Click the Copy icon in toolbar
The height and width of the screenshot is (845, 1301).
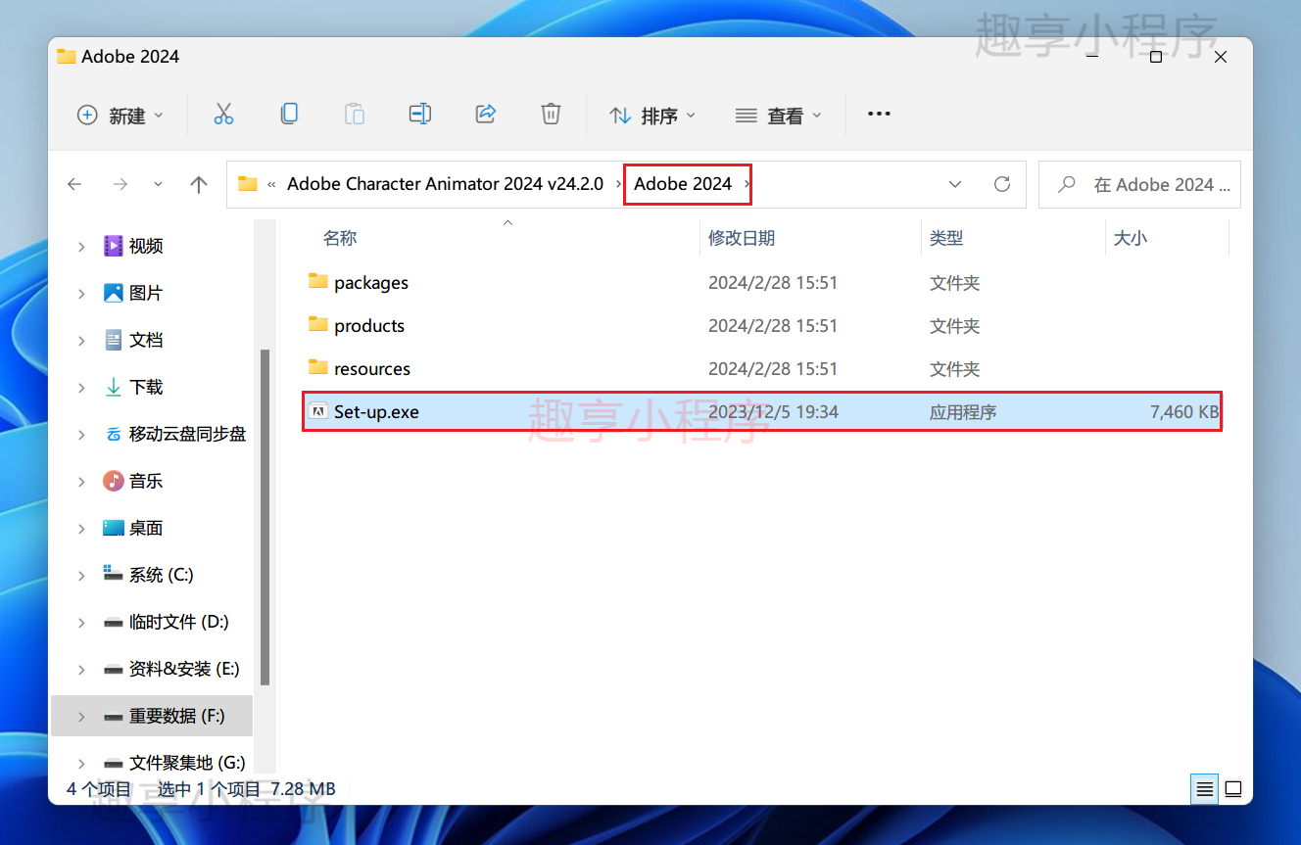[289, 115]
